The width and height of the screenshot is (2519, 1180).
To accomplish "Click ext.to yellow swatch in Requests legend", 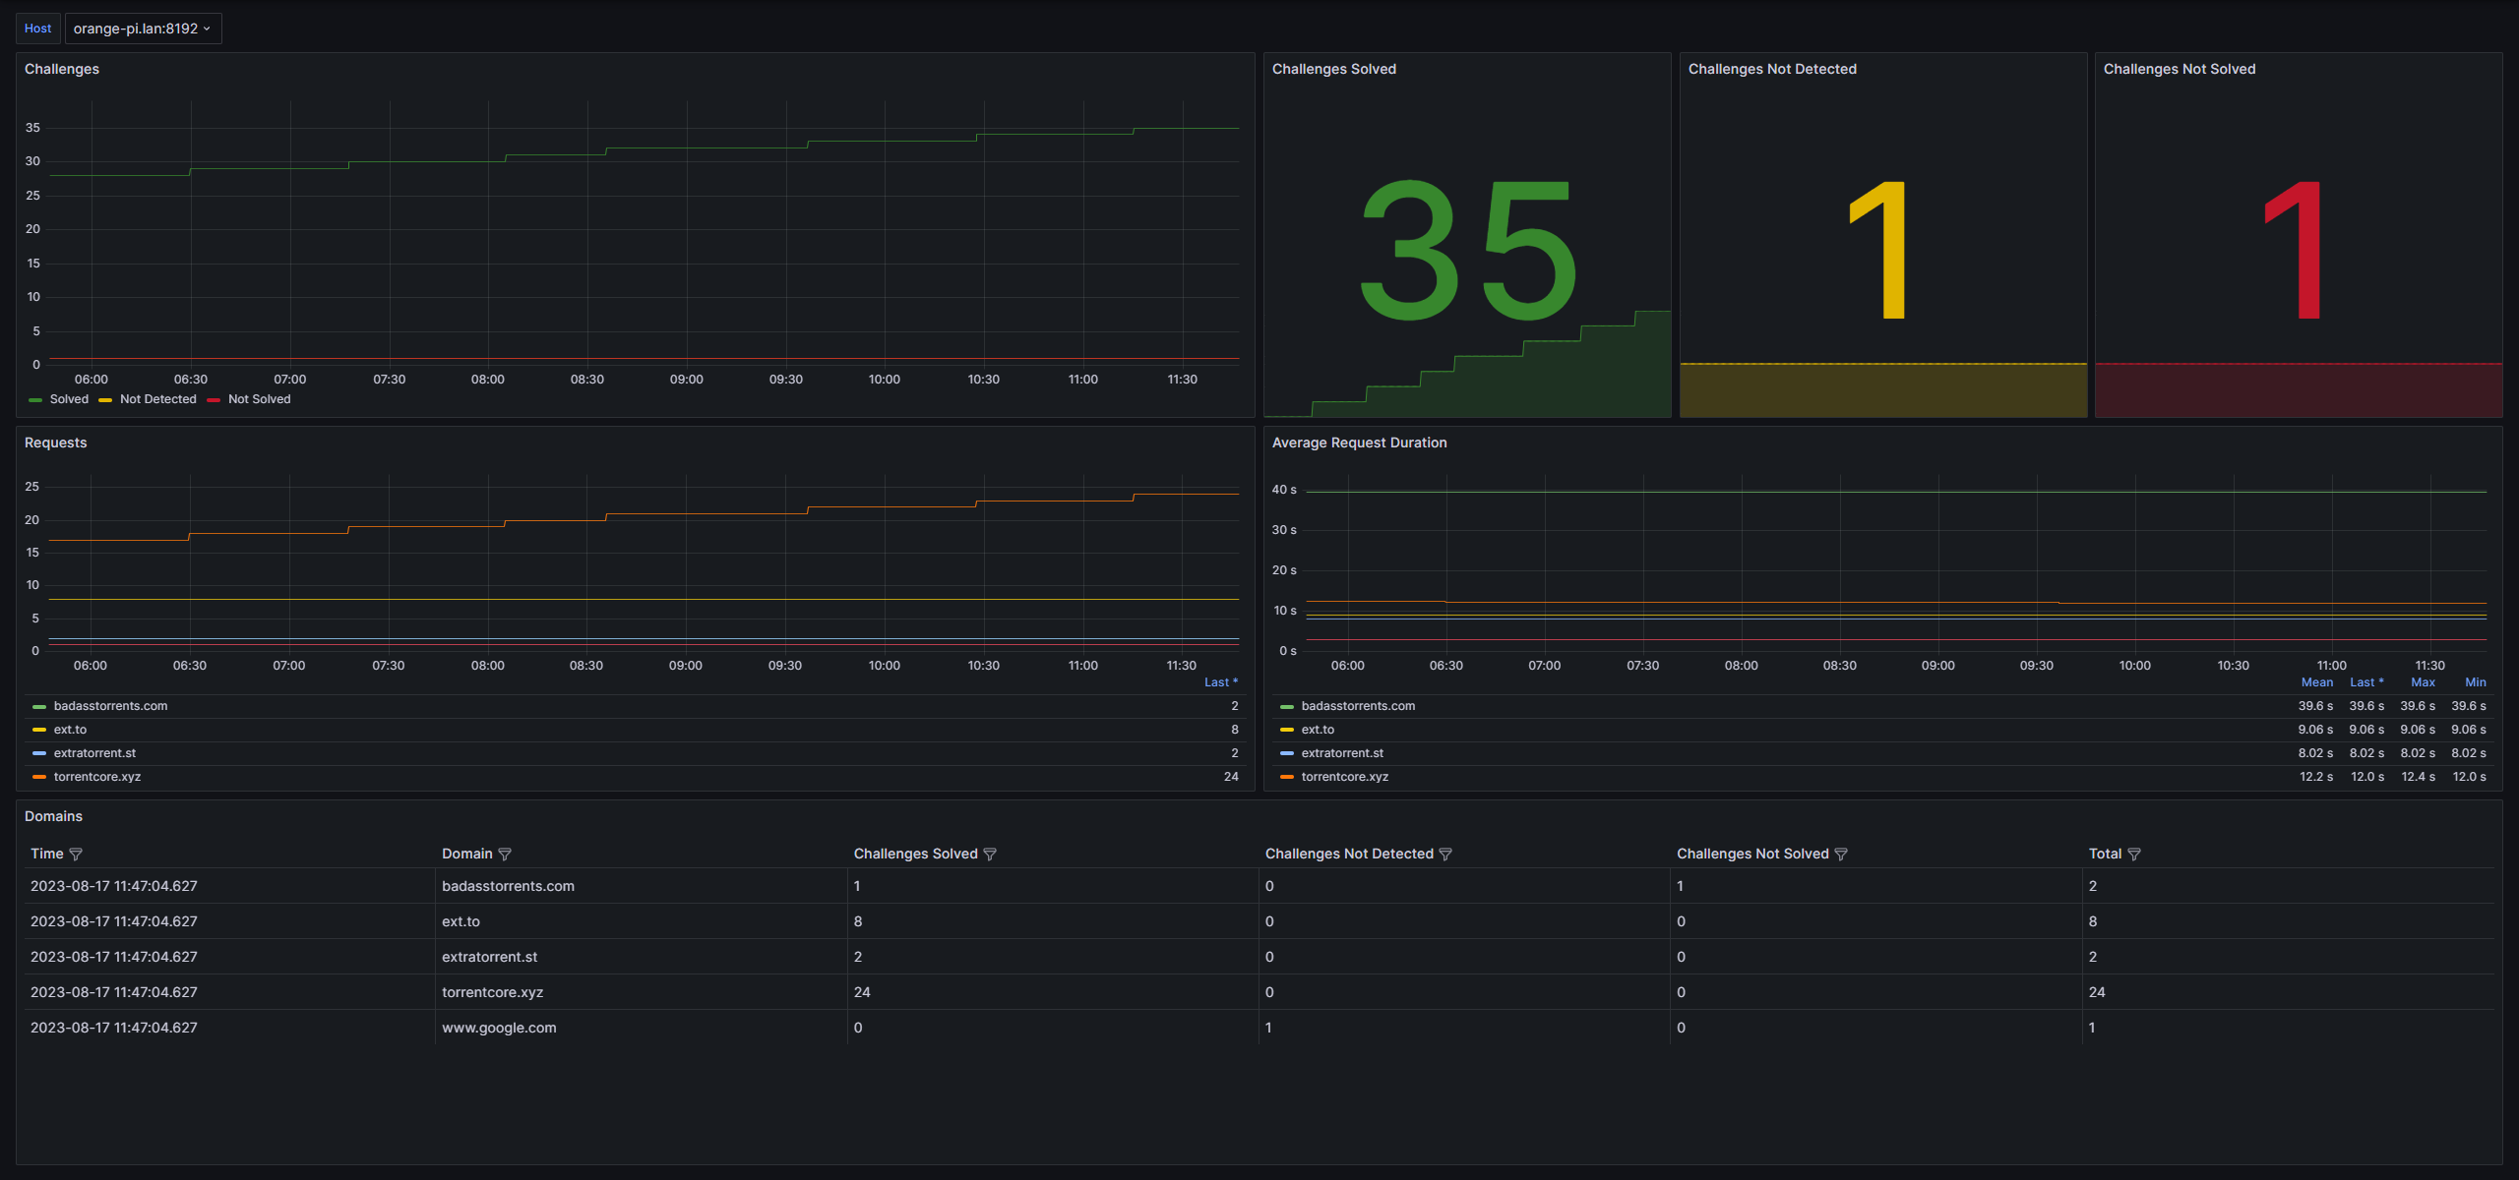I will (x=39, y=730).
